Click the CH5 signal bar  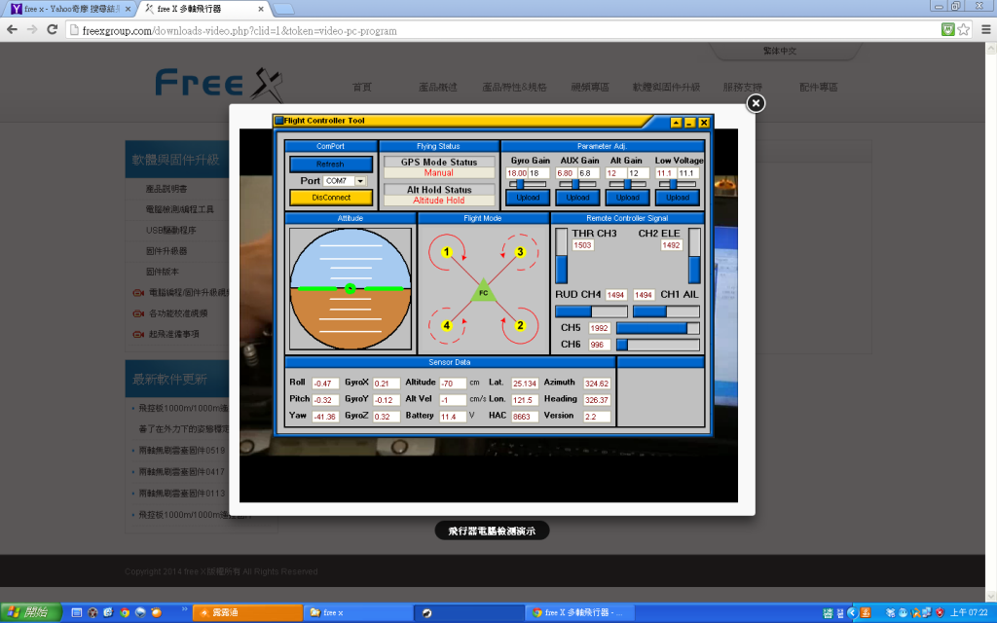click(x=658, y=328)
